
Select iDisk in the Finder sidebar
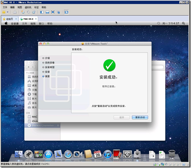33,121
